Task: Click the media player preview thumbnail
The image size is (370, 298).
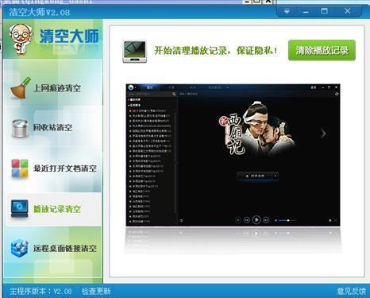Action: pos(233,155)
